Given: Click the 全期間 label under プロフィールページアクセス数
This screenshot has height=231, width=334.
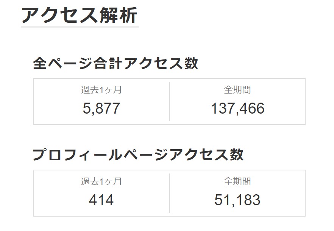Looking at the screenshot, I should (237, 181).
